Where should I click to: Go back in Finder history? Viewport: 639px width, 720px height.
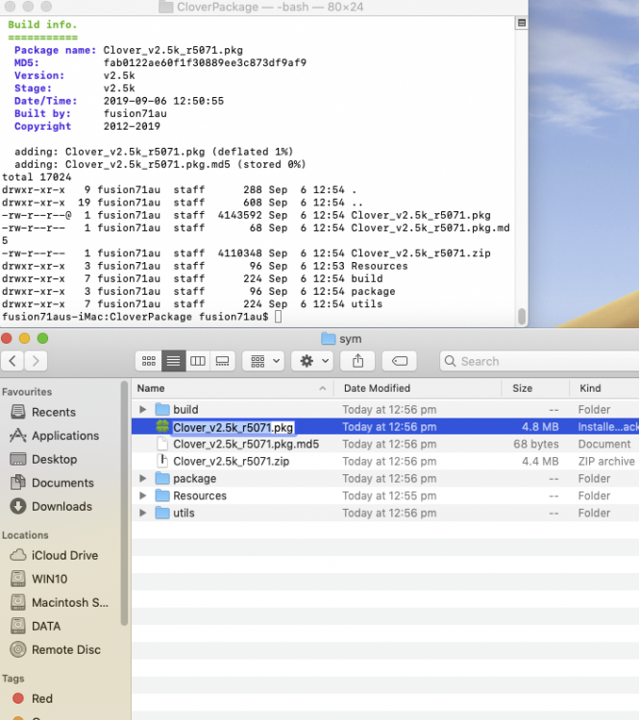coord(12,361)
